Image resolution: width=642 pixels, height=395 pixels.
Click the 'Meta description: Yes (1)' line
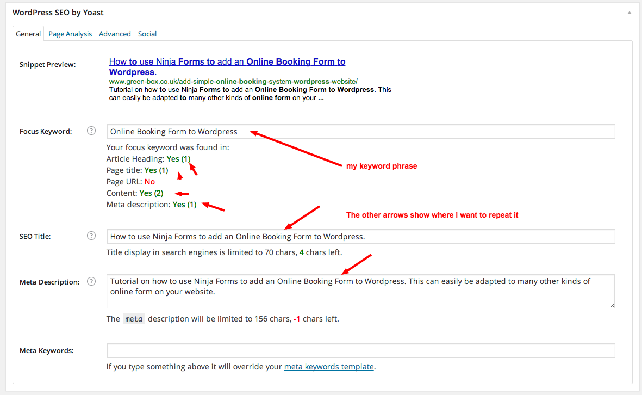tap(152, 205)
